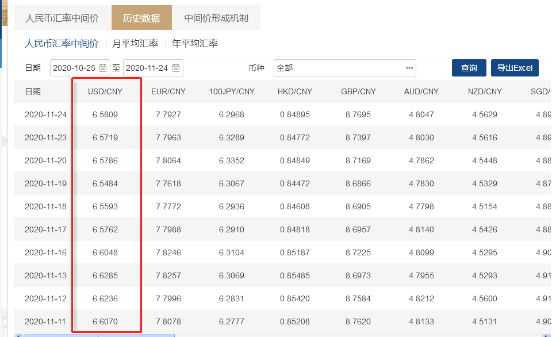This screenshot has height=337, width=556.
Task: Click the USD/CNY column header
Action: point(105,91)
